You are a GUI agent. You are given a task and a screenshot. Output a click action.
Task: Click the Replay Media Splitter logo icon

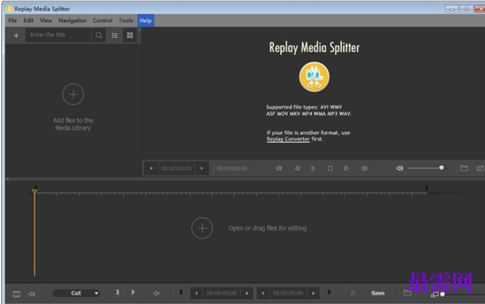[314, 77]
